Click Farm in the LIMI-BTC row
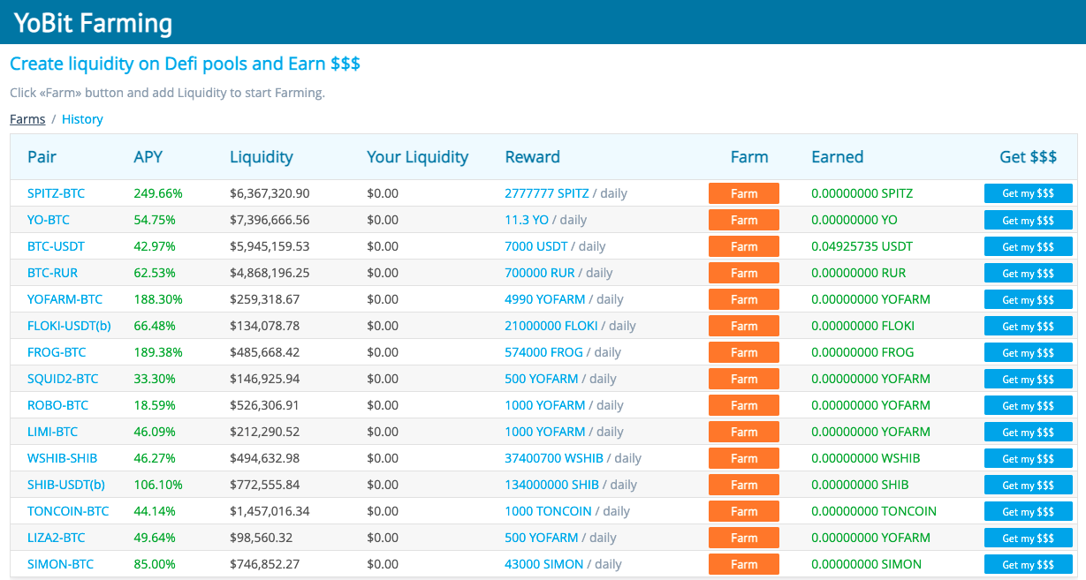Image resolution: width=1086 pixels, height=580 pixels. [744, 432]
